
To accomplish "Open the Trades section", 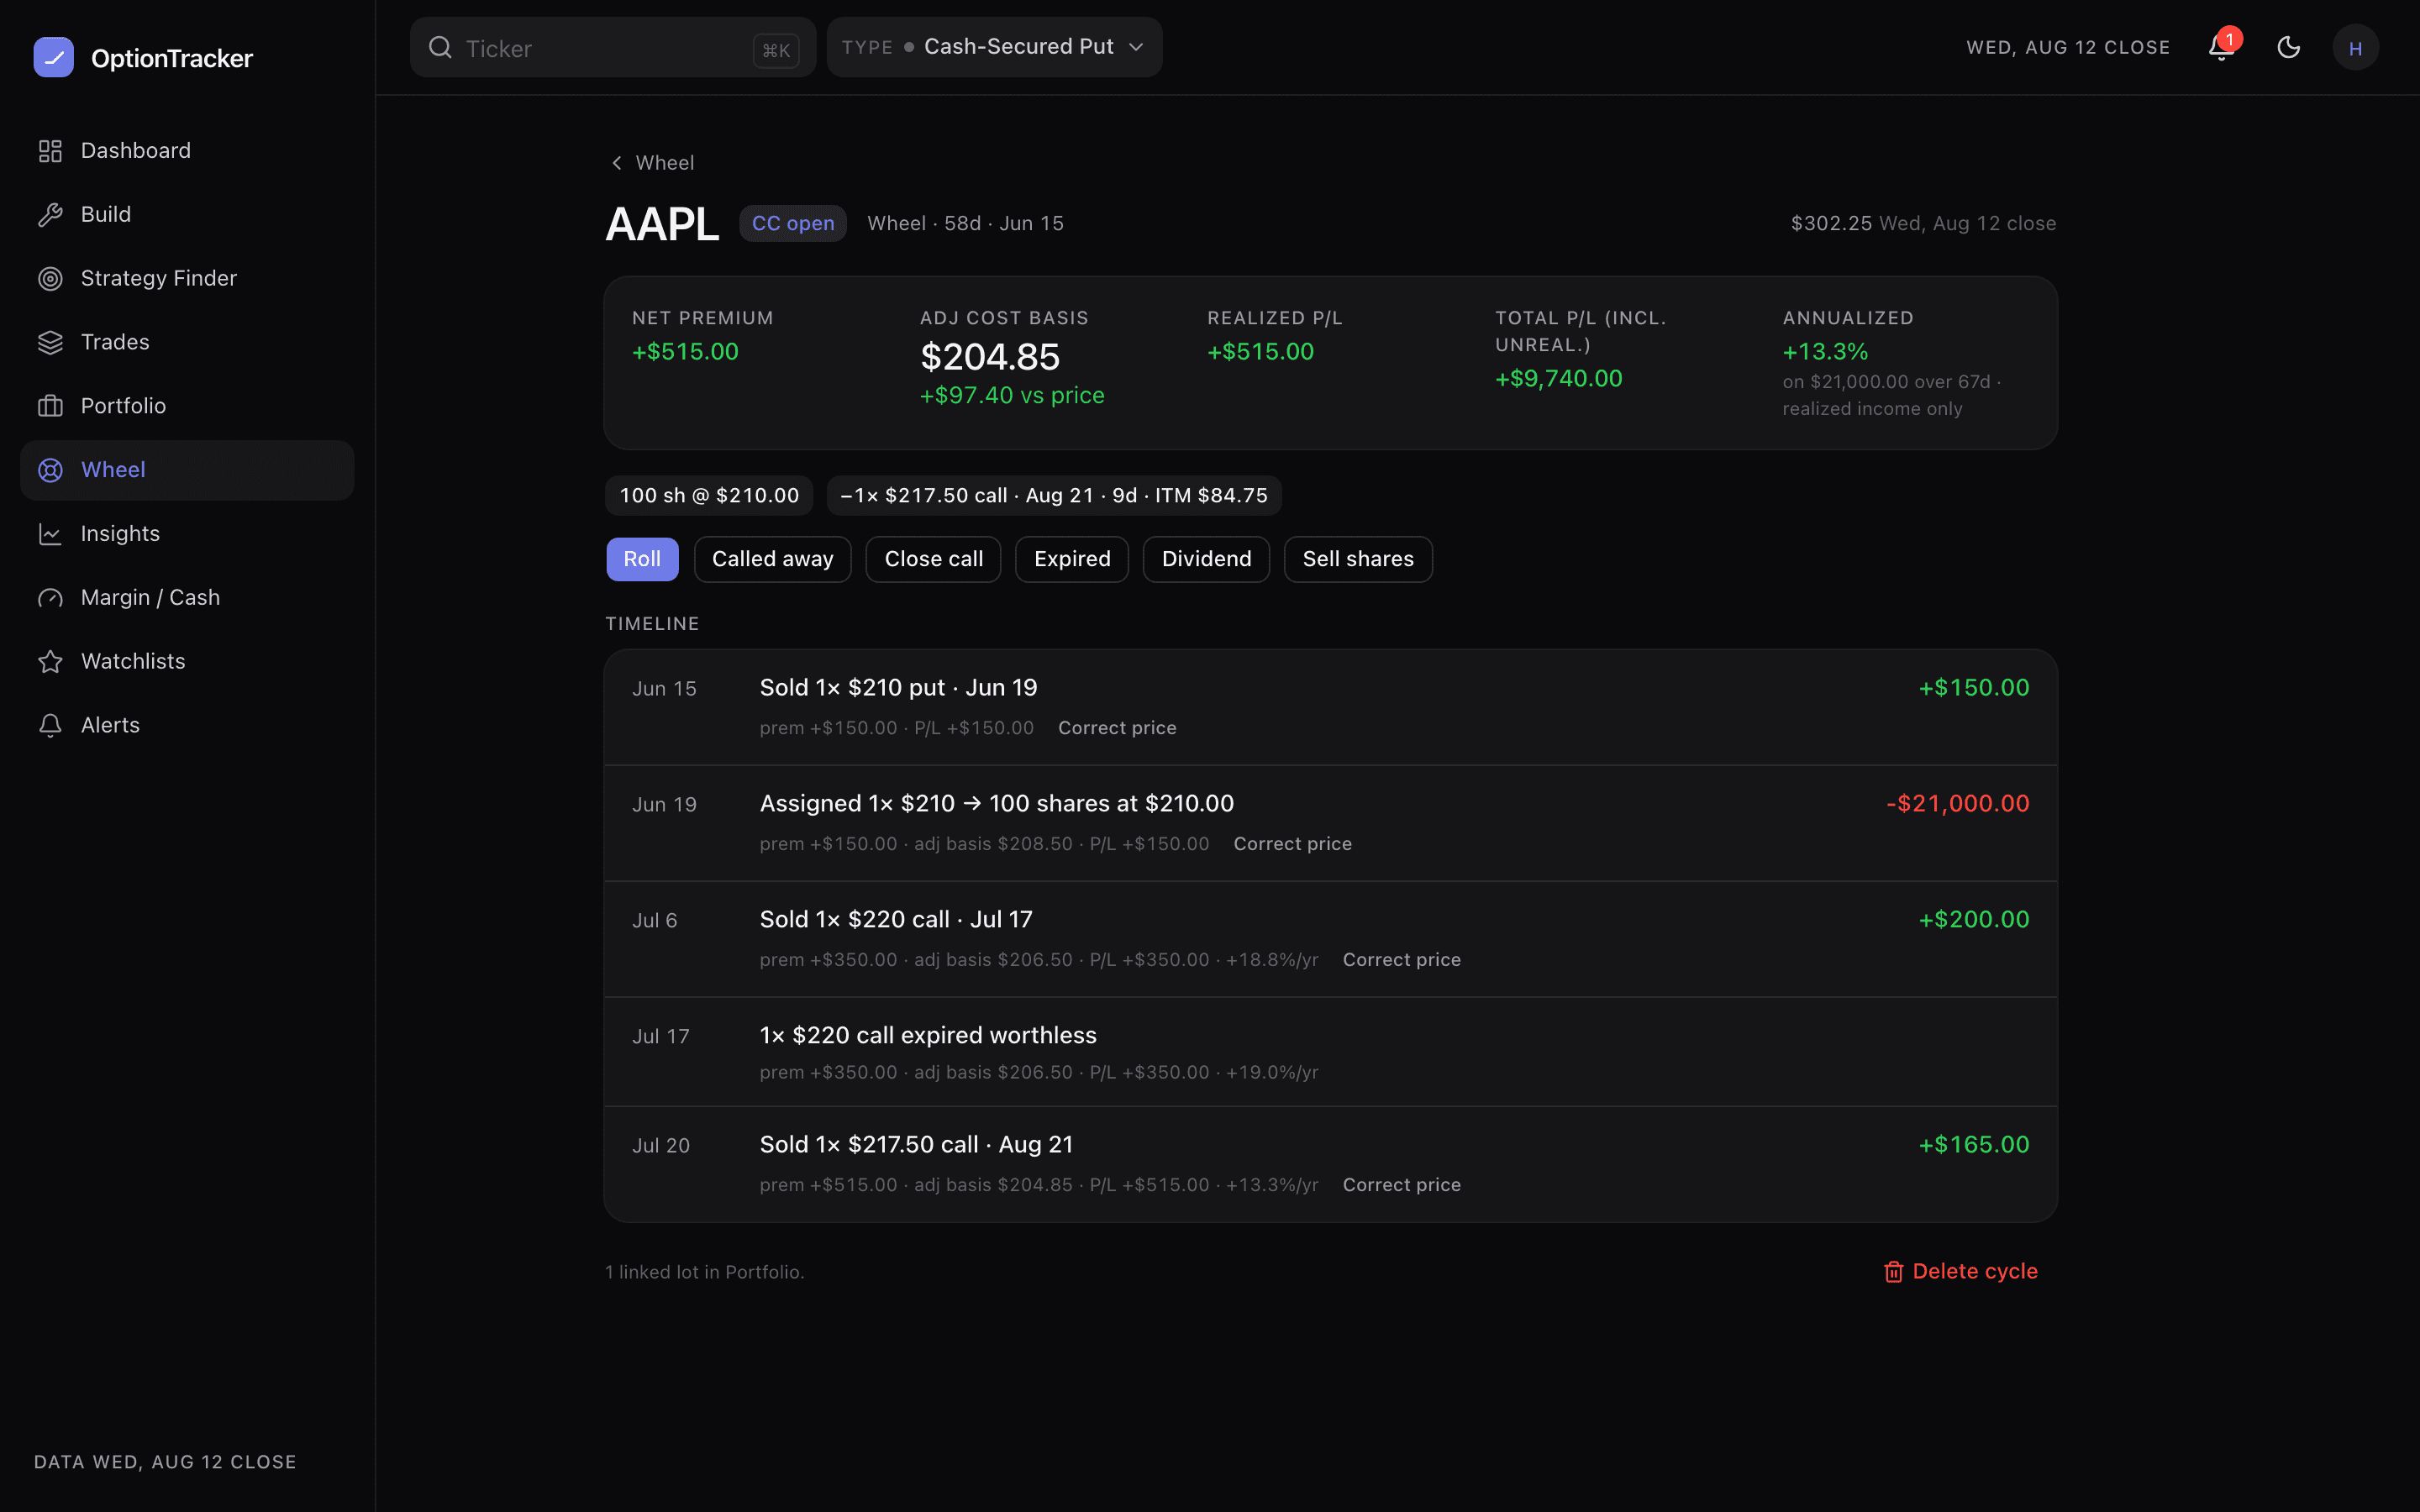I will 187,343.
